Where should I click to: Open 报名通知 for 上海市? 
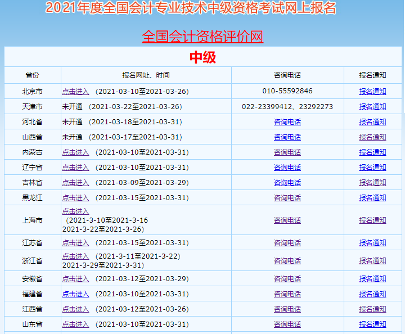click(372, 220)
